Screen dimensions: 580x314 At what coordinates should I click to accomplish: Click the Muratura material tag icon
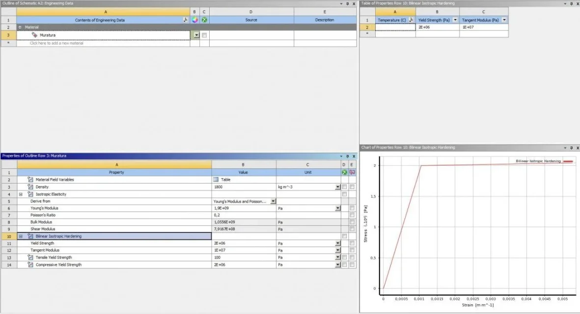click(x=34, y=35)
